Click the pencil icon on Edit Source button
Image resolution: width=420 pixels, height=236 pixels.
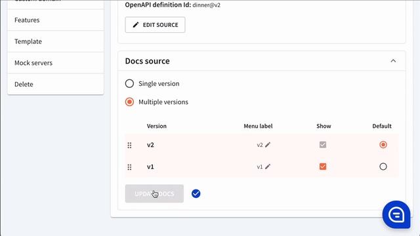(136, 25)
